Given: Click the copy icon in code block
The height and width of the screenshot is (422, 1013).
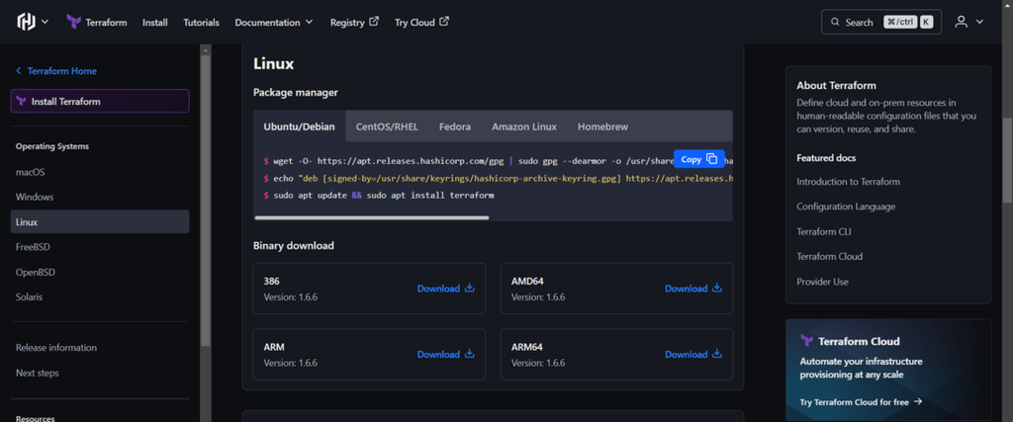Looking at the screenshot, I should pos(712,159).
